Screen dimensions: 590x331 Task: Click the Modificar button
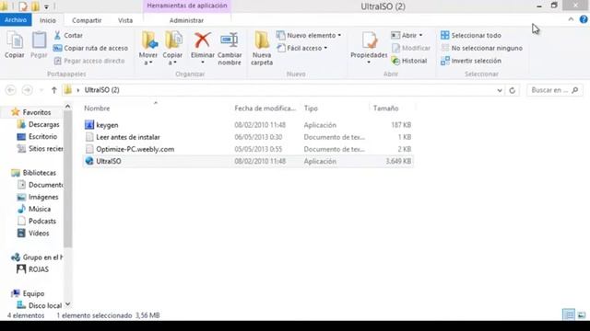click(411, 48)
